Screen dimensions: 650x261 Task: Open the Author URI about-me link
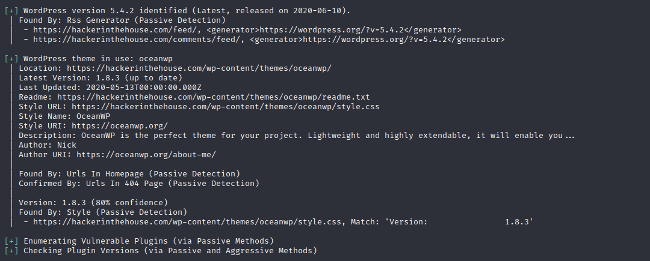(x=146, y=155)
